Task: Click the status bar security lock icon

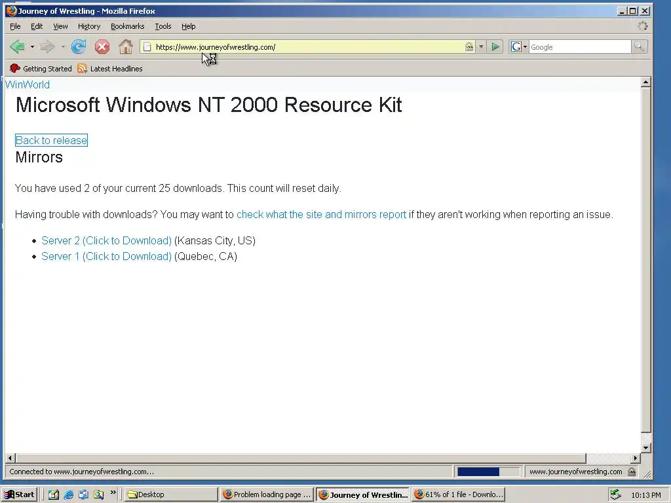Action: (x=632, y=472)
